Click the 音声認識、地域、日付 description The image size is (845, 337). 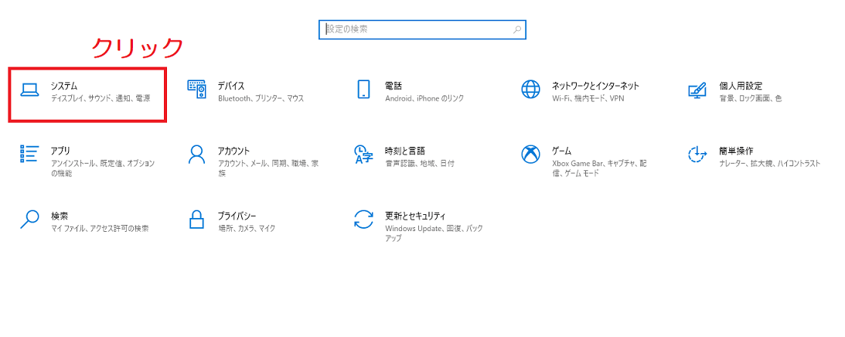420,163
